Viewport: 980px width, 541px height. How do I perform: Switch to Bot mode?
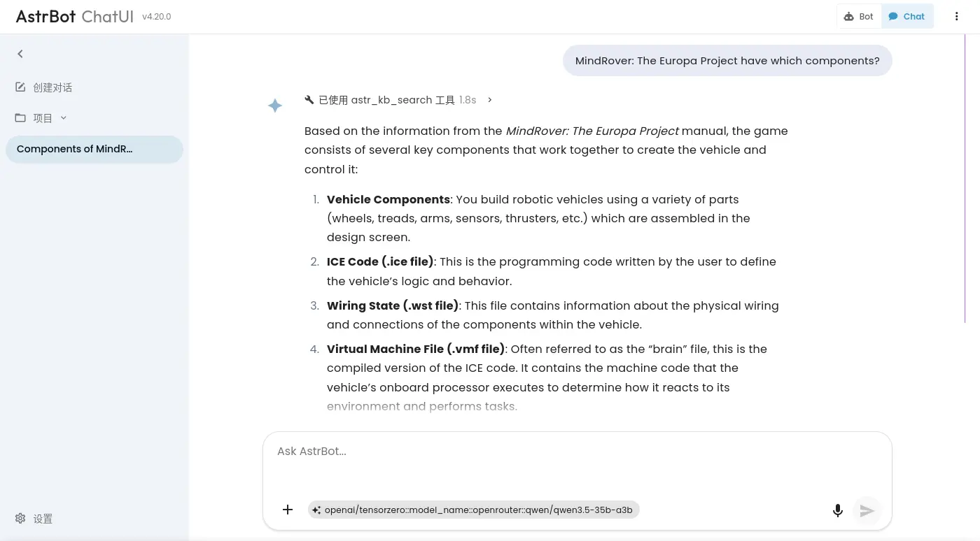[859, 17]
